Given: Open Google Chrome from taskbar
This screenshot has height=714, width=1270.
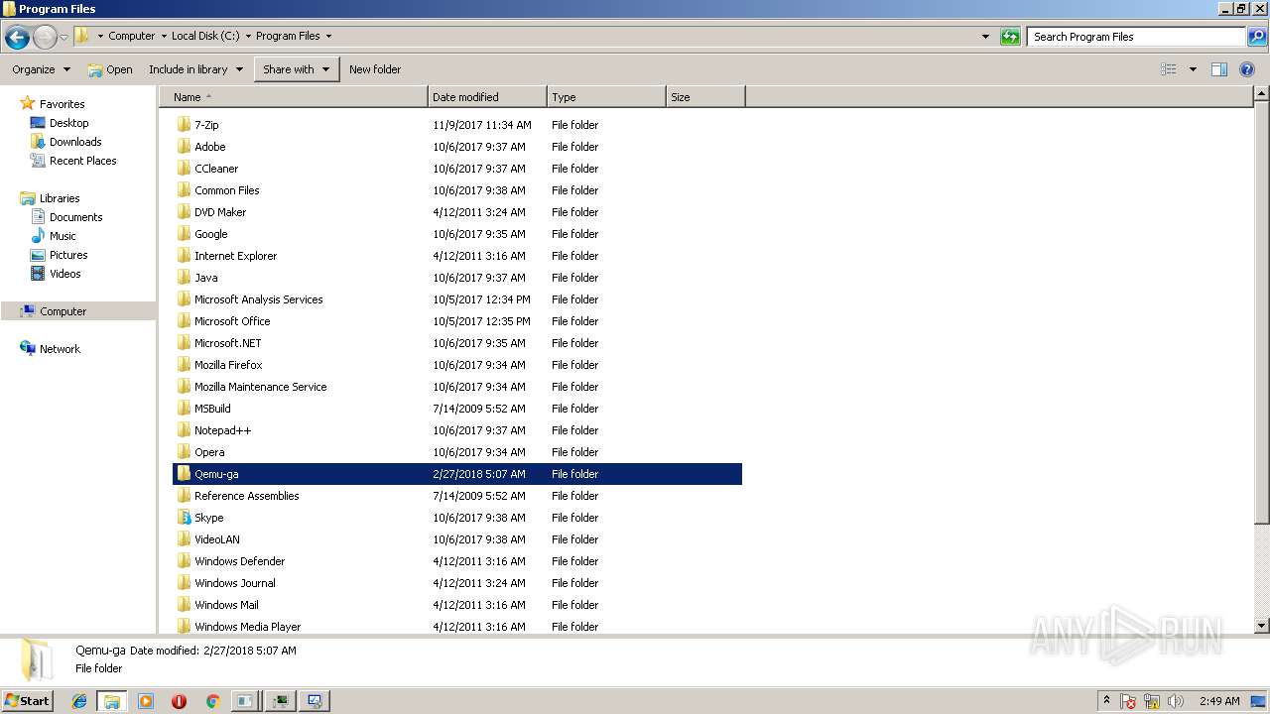Looking at the screenshot, I should pos(212,701).
